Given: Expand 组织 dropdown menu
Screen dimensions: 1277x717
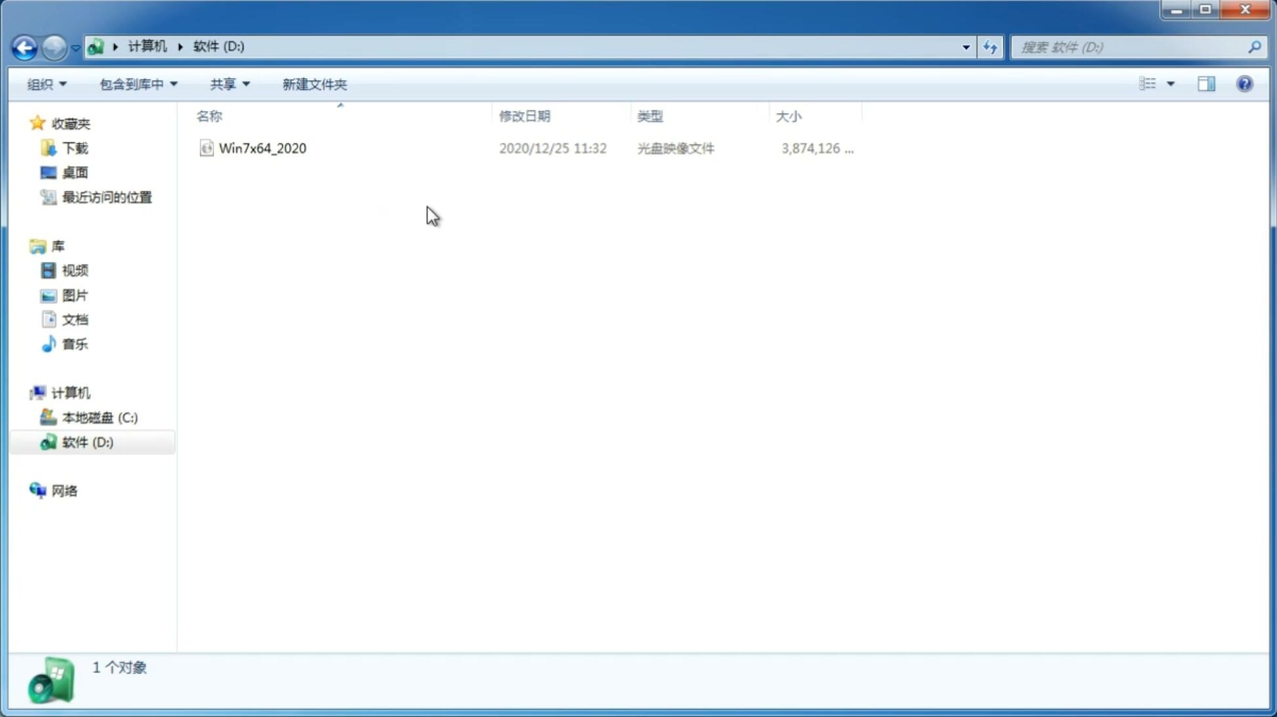Looking at the screenshot, I should coord(47,83).
